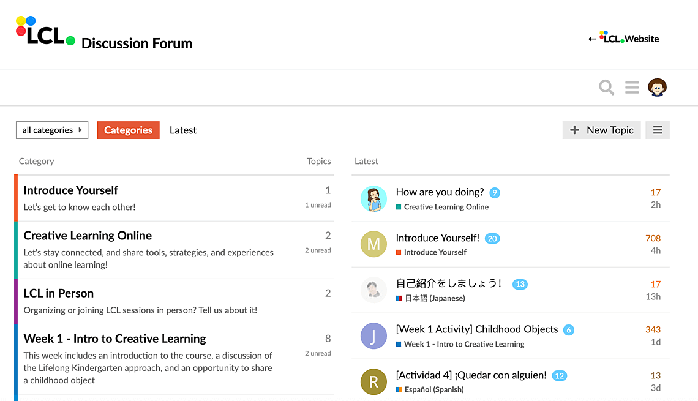
Task: Click the 20 unread badge on Introduce Yourself!
Action: point(492,238)
